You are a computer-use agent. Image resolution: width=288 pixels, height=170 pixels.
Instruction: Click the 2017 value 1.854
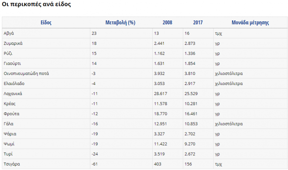(x=190, y=64)
